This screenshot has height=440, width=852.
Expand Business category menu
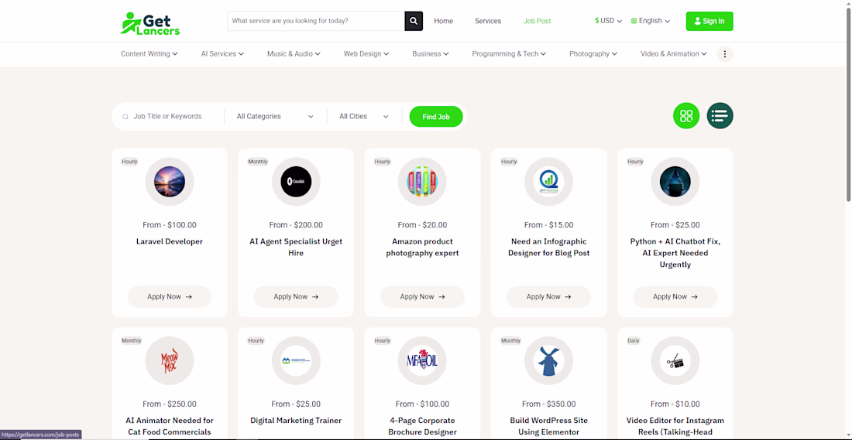431,53
